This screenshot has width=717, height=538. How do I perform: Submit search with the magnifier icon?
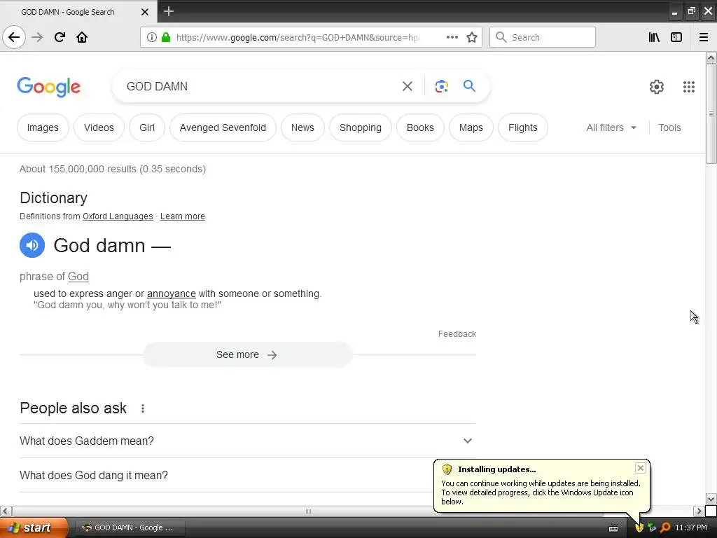pos(469,85)
